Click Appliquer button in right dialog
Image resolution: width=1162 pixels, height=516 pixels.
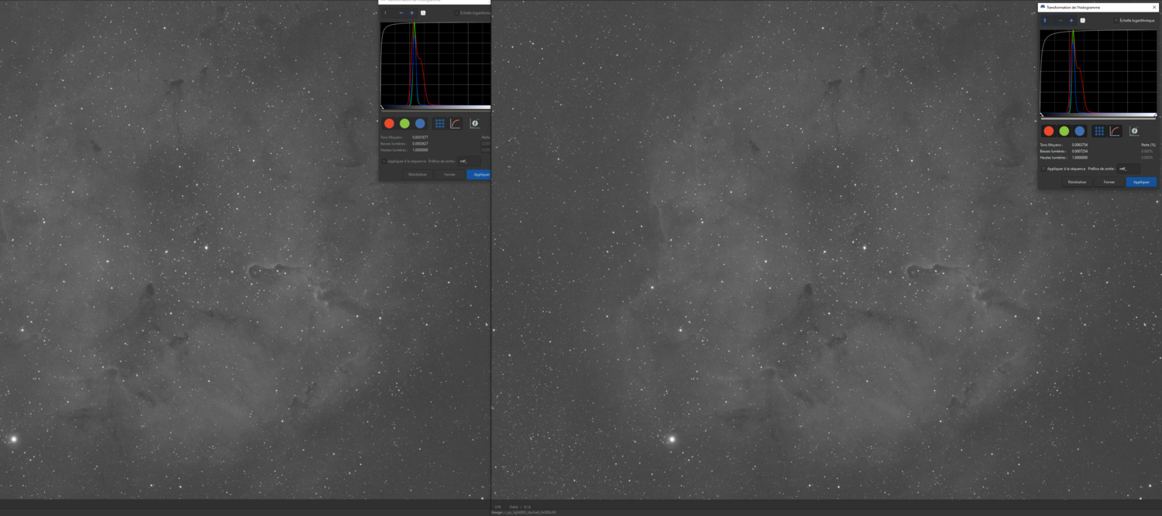(x=1141, y=182)
